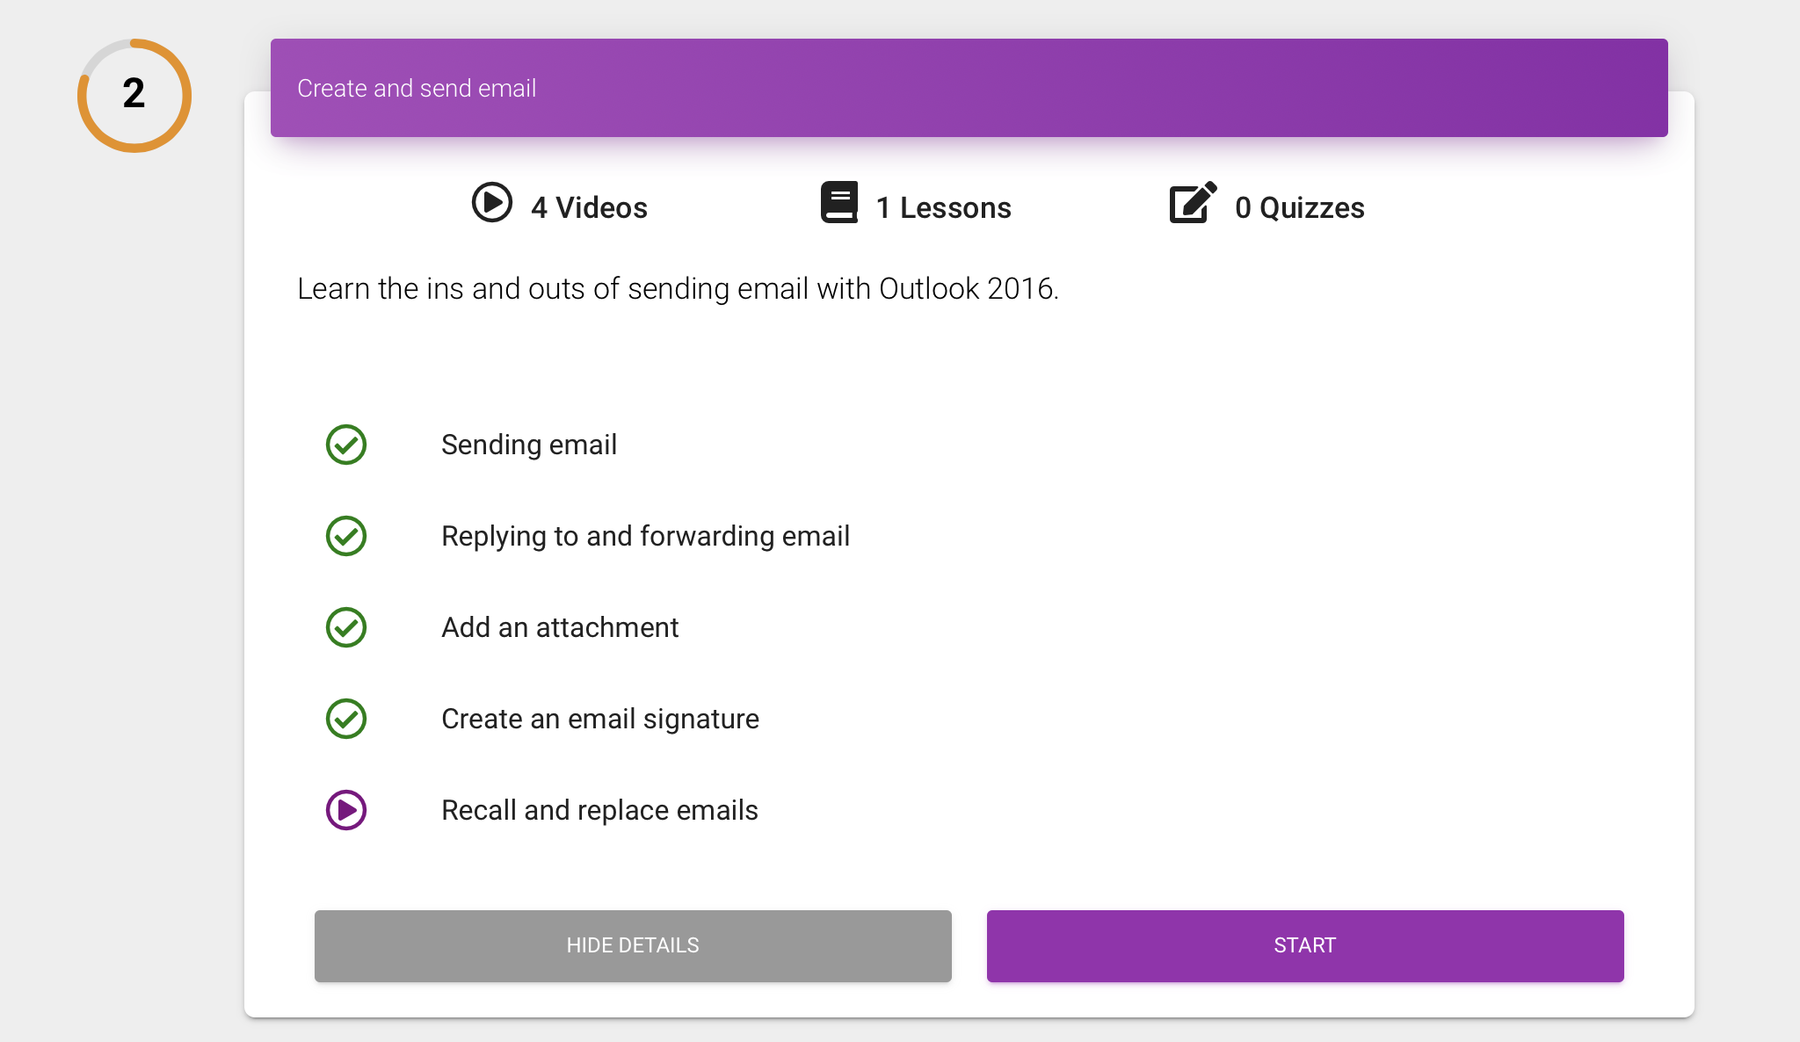Open Recall and replace emails item
1800x1042 pixels.
point(599,810)
